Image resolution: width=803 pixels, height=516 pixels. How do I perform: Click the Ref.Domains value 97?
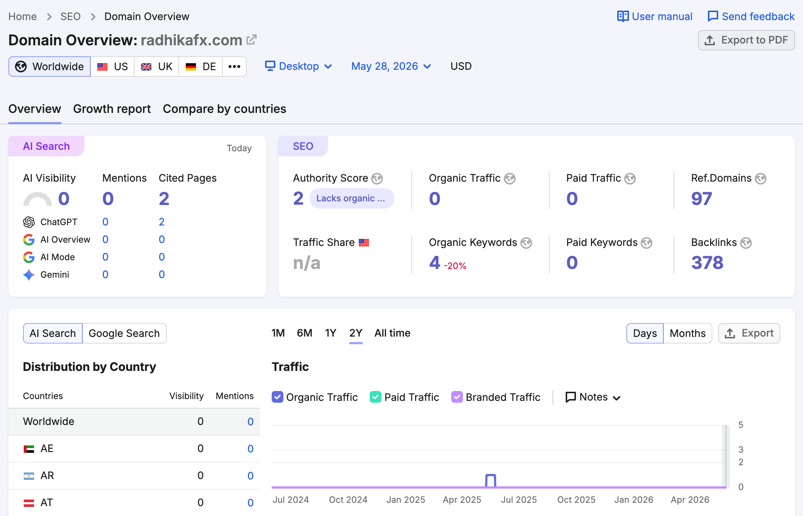tap(701, 199)
